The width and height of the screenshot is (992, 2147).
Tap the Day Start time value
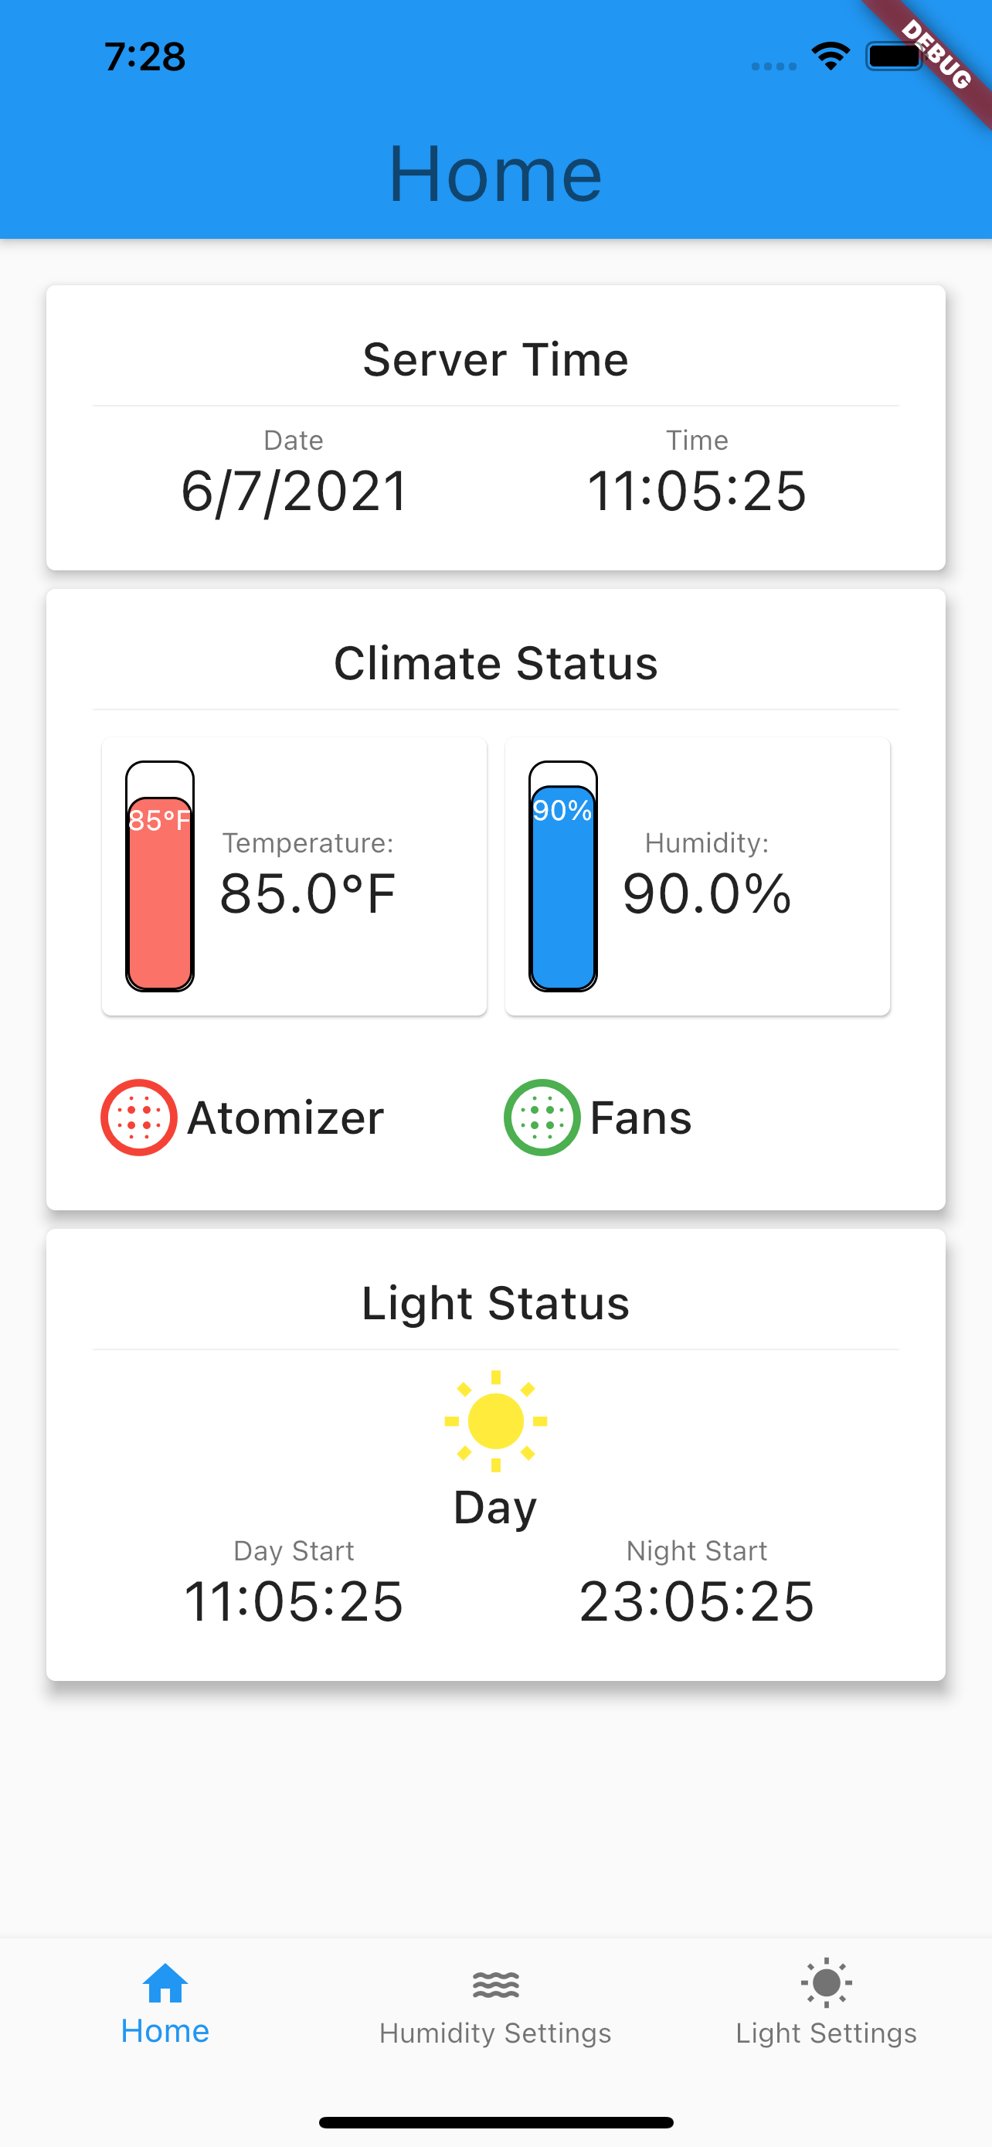(294, 1601)
